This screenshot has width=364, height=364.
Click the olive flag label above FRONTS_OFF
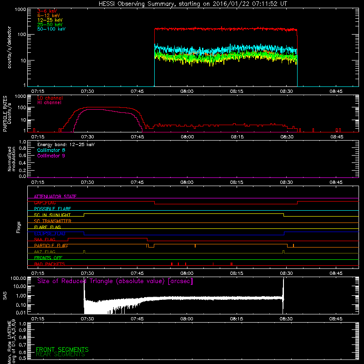tap(45, 252)
